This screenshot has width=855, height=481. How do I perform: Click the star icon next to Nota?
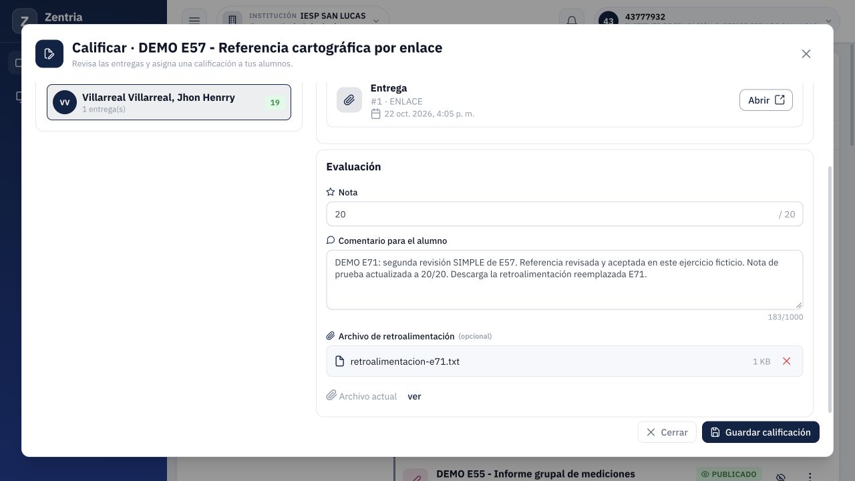(x=331, y=192)
